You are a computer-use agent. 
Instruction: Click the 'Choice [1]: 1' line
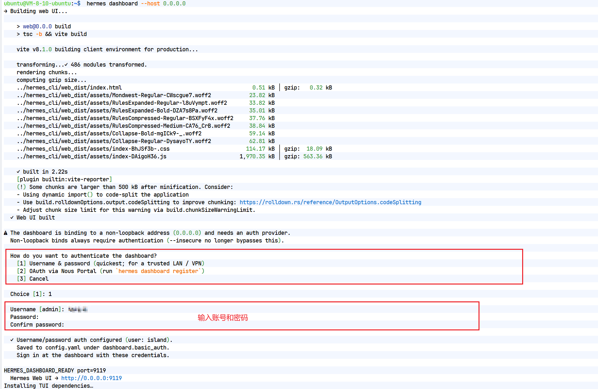[31, 294]
